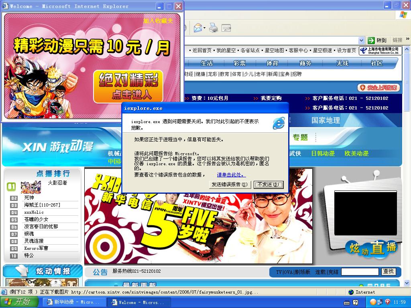Image resolution: width=411 pixels, height=308 pixels.
Task: Click the 炫动直播 TV player screen
Action: [x=365, y=213]
